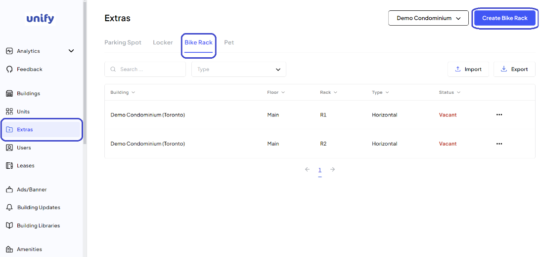Click the Leases document icon
The width and height of the screenshot is (540, 257).
[10, 166]
